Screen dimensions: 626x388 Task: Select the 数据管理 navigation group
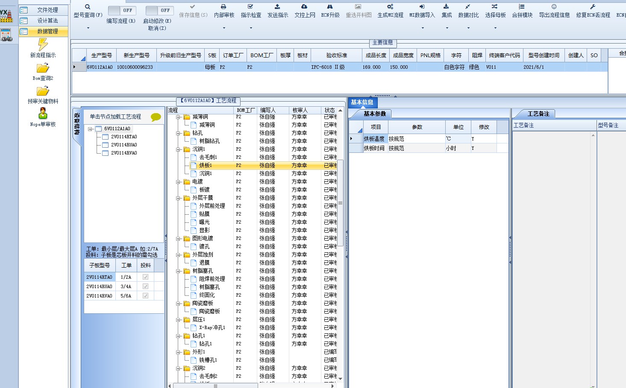[x=43, y=31]
